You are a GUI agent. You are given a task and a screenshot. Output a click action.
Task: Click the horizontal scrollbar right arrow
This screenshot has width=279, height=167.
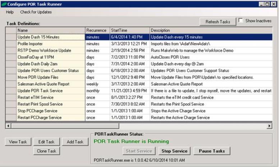pos(269,126)
